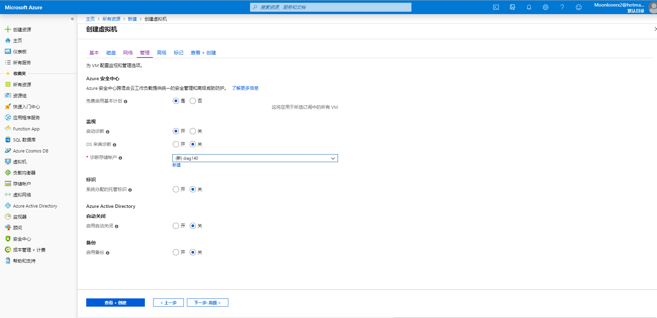Click the 帮助和支持 icon
Screen dimensions: 657x318
pos(8,261)
